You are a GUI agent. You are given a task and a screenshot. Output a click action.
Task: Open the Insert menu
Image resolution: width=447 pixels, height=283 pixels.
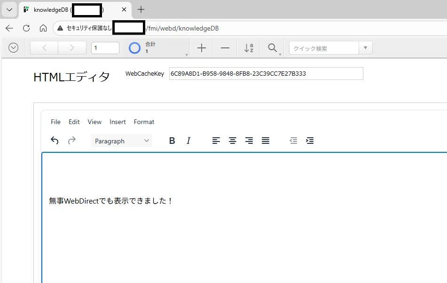pyautogui.click(x=118, y=122)
